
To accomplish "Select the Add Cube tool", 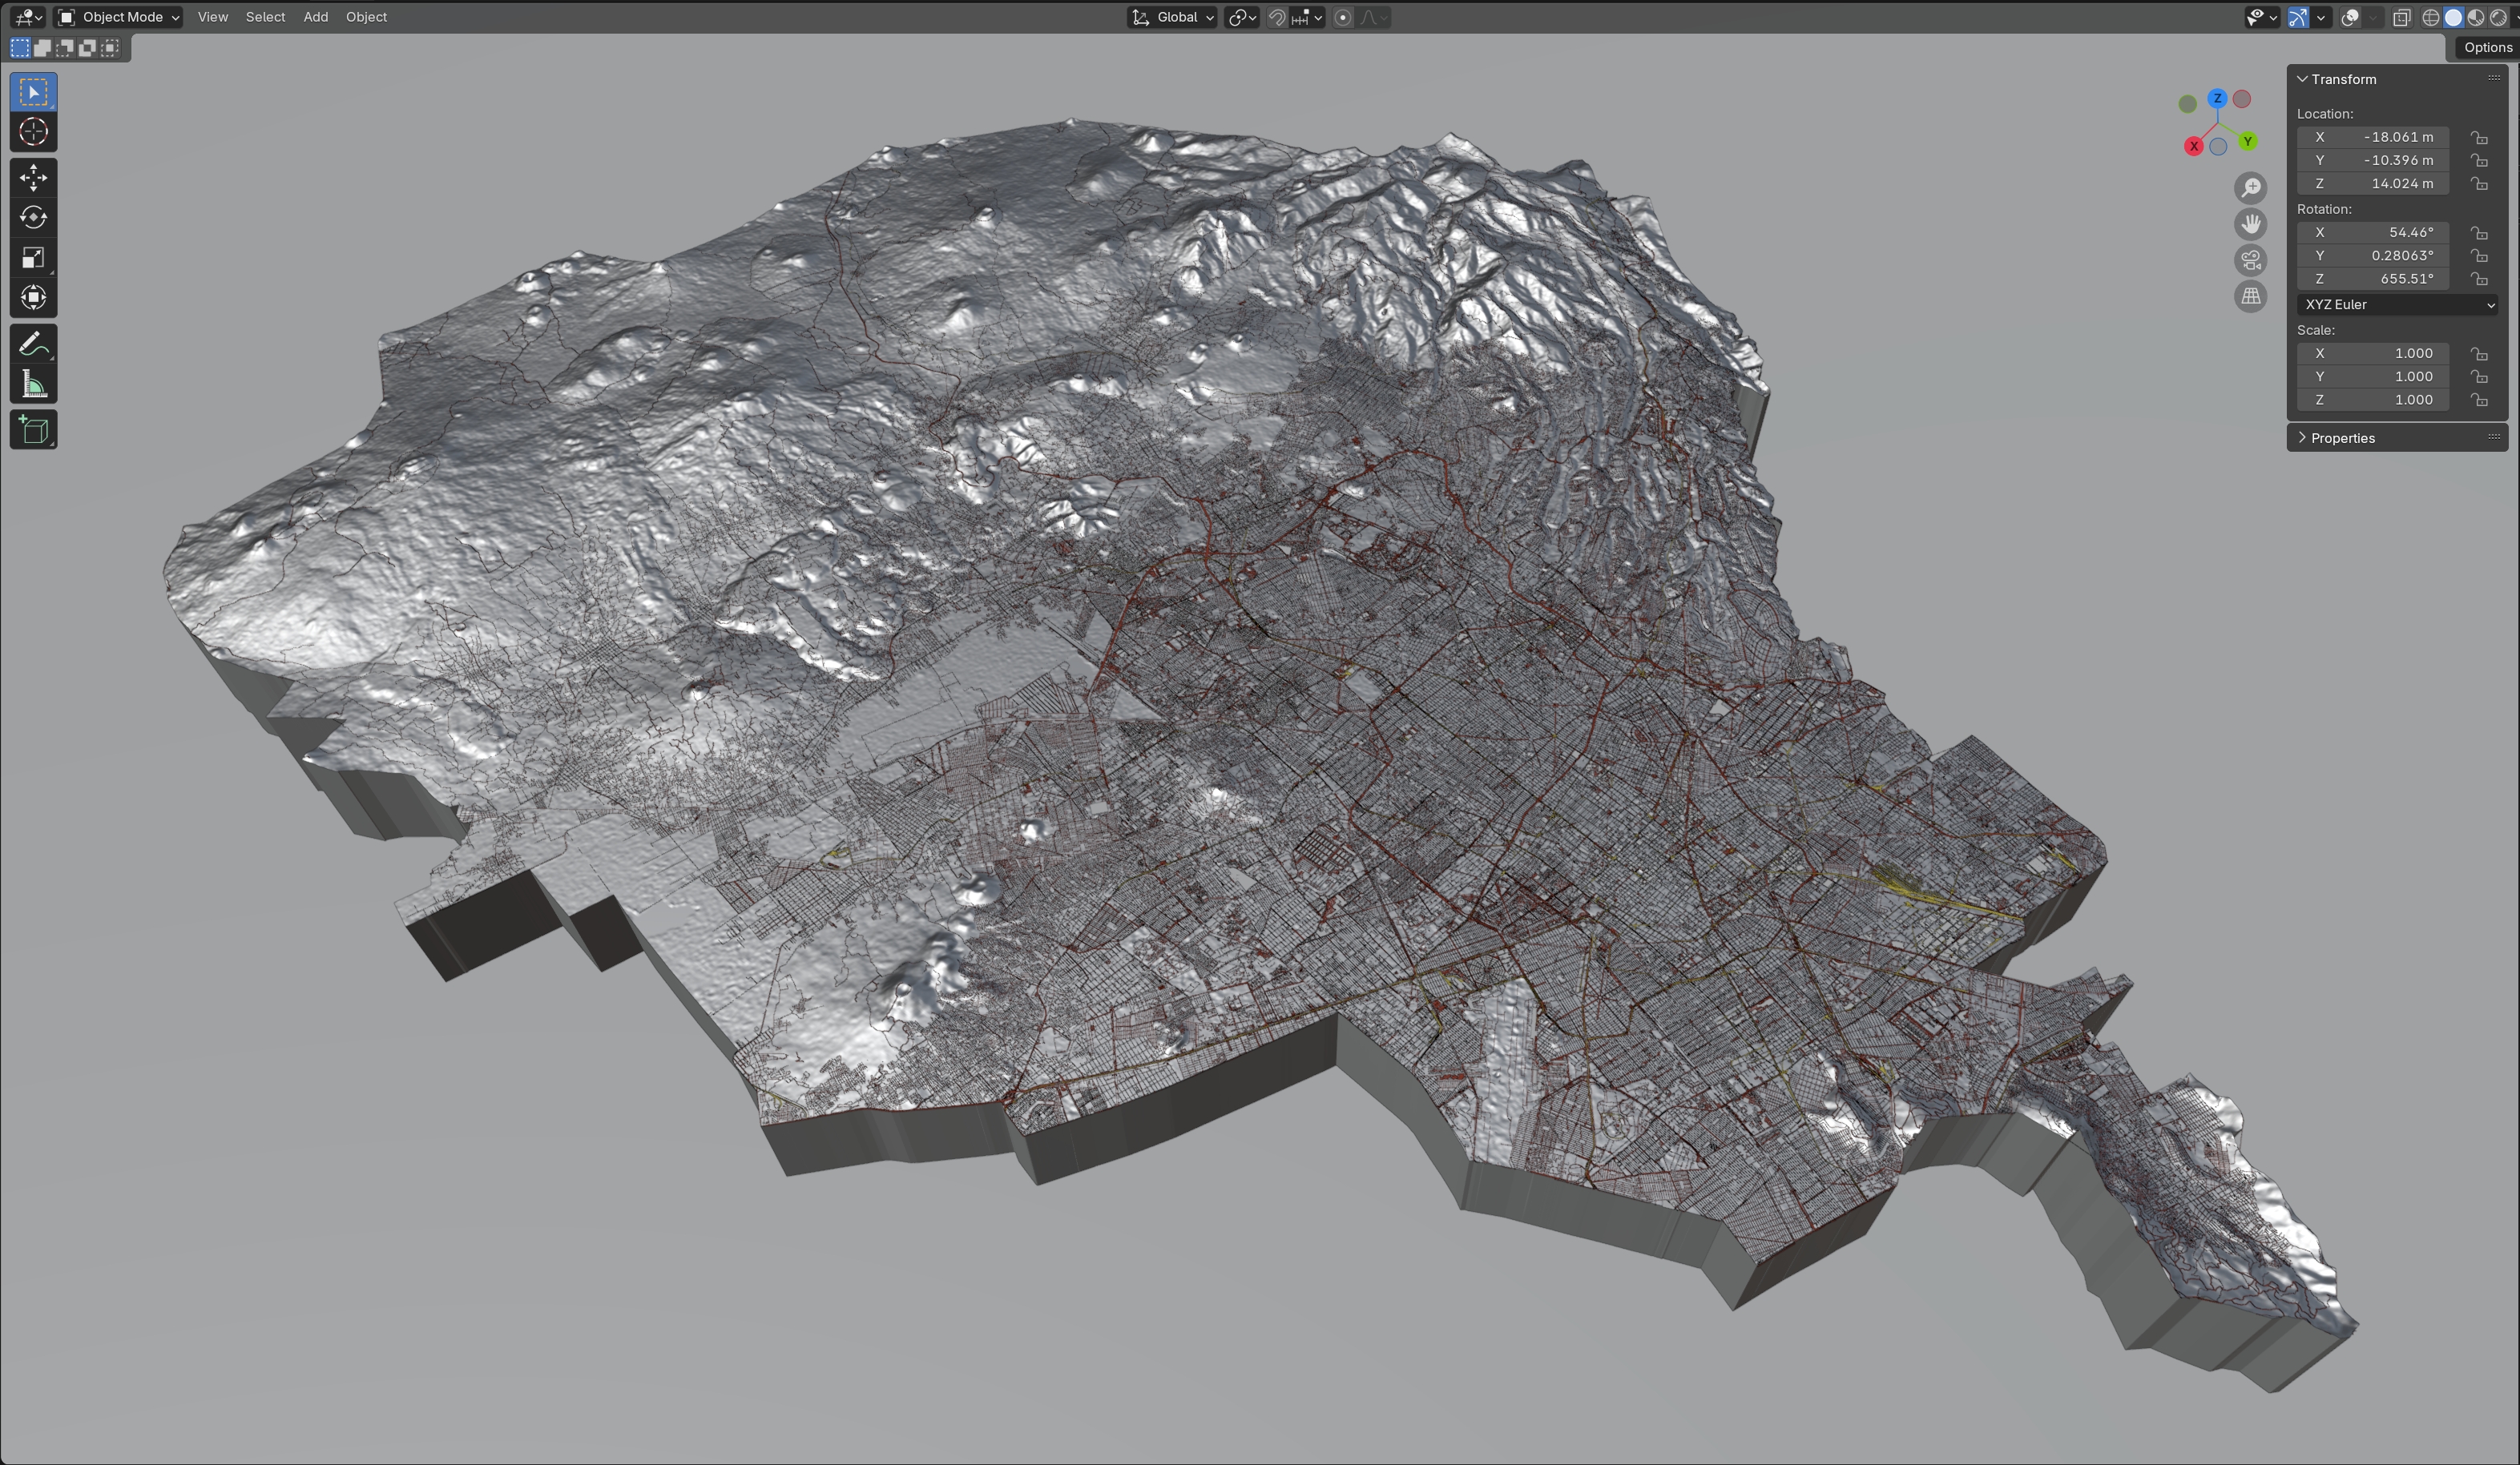I will click(33, 431).
